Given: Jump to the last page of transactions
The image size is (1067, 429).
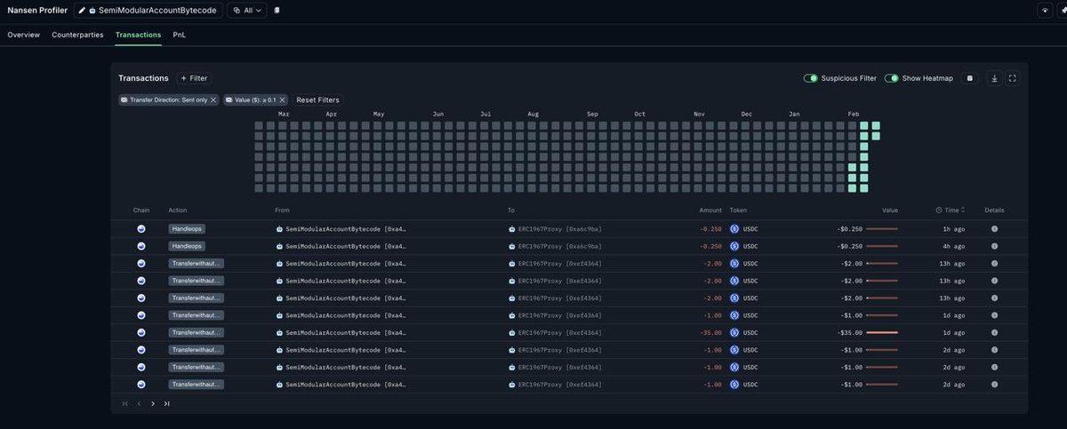Looking at the screenshot, I should [x=166, y=403].
